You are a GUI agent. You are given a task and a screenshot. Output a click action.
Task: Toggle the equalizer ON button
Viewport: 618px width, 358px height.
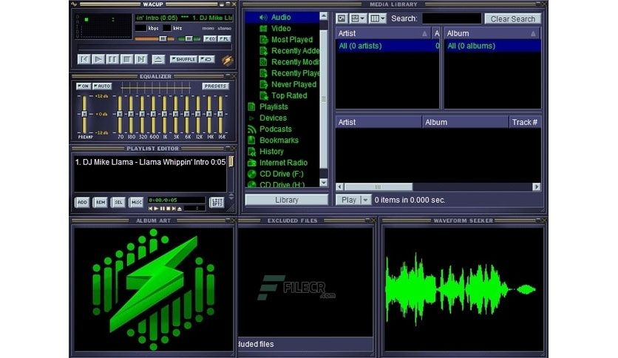(x=83, y=87)
